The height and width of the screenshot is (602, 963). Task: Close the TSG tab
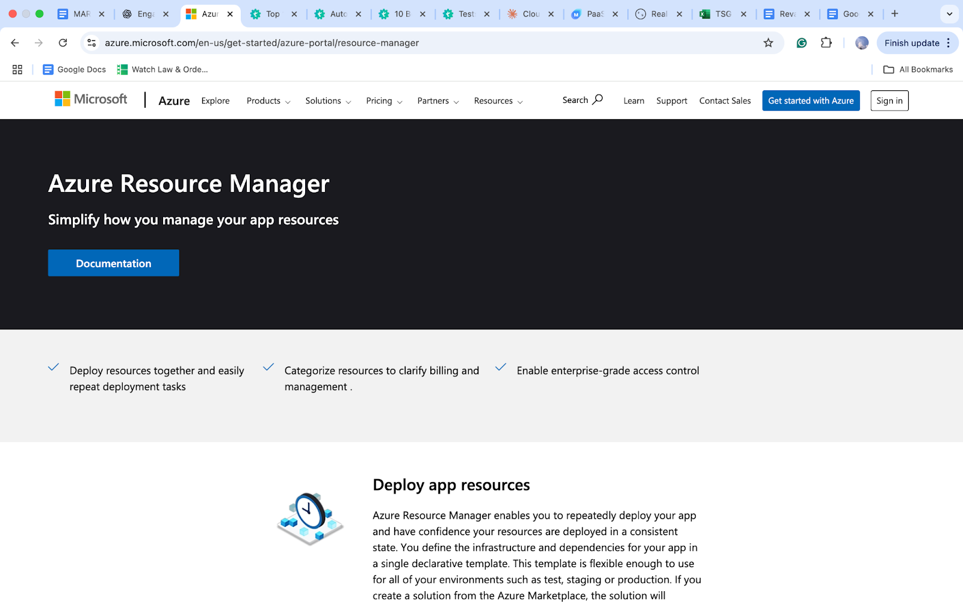tap(744, 14)
